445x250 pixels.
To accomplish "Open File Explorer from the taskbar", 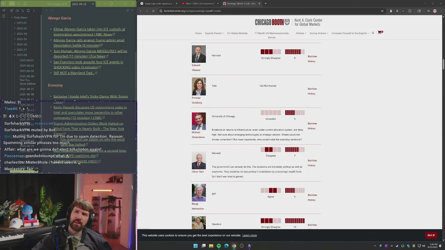I will click(x=211, y=246).
